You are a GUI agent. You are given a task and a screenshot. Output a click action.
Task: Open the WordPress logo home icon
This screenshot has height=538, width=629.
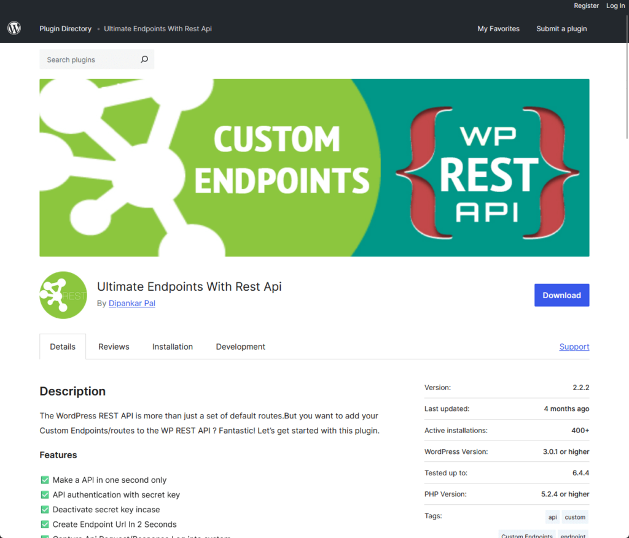tap(14, 28)
